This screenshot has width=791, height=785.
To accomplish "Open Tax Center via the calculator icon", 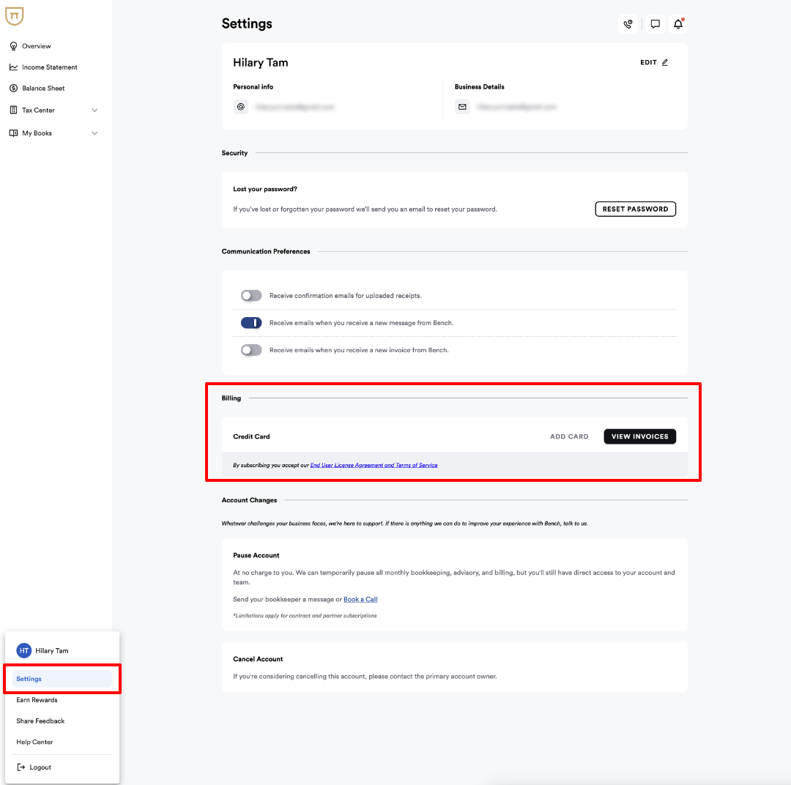I will (14, 110).
